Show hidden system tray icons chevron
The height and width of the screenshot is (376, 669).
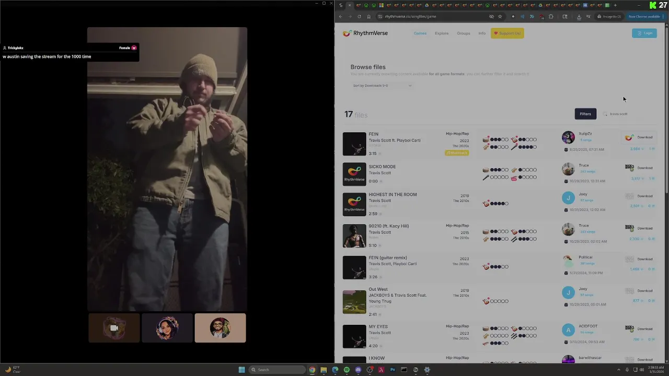[x=619, y=370]
